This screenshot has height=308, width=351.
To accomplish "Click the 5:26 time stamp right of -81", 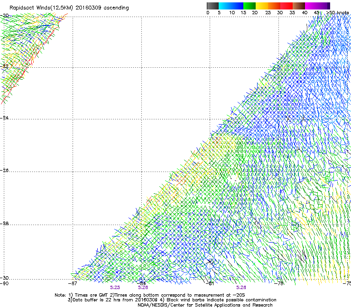I will point(241,288).
